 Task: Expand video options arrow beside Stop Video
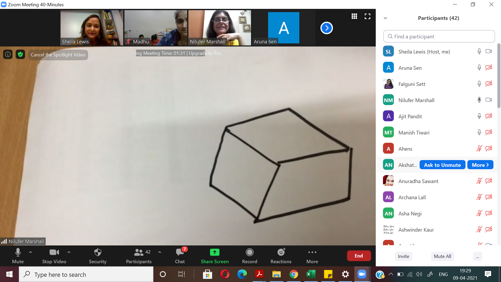[69, 252]
